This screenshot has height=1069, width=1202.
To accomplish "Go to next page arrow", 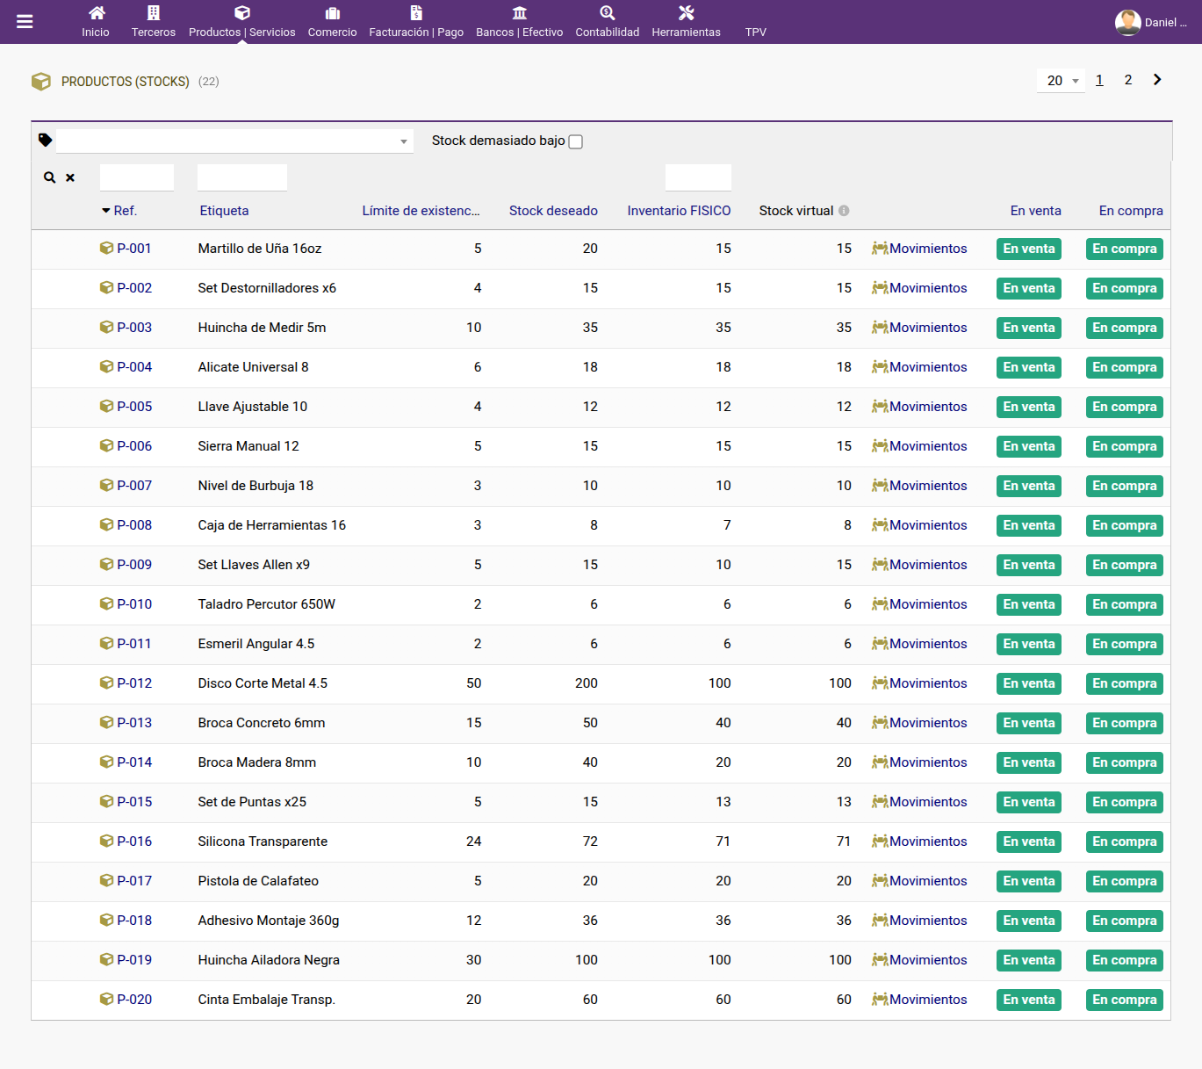I will (x=1157, y=80).
